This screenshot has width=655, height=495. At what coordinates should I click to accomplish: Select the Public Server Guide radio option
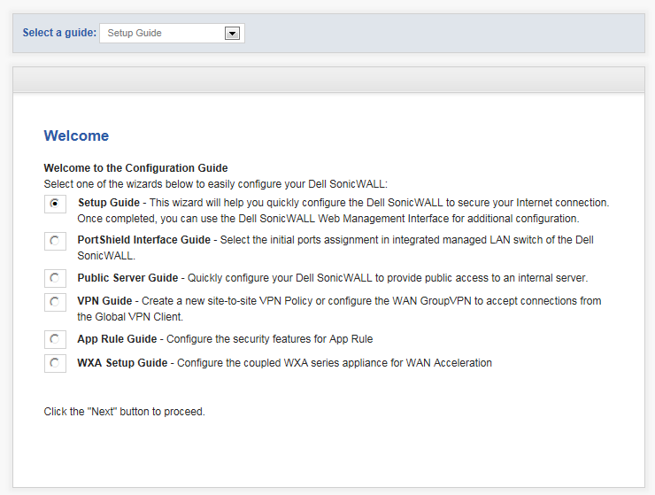tap(55, 278)
